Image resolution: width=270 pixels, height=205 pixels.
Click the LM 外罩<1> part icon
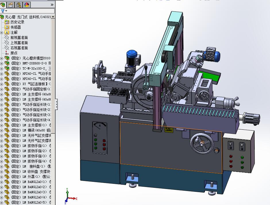tap(7, 176)
